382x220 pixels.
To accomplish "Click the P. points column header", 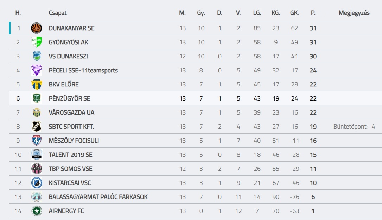I will (313, 13).
